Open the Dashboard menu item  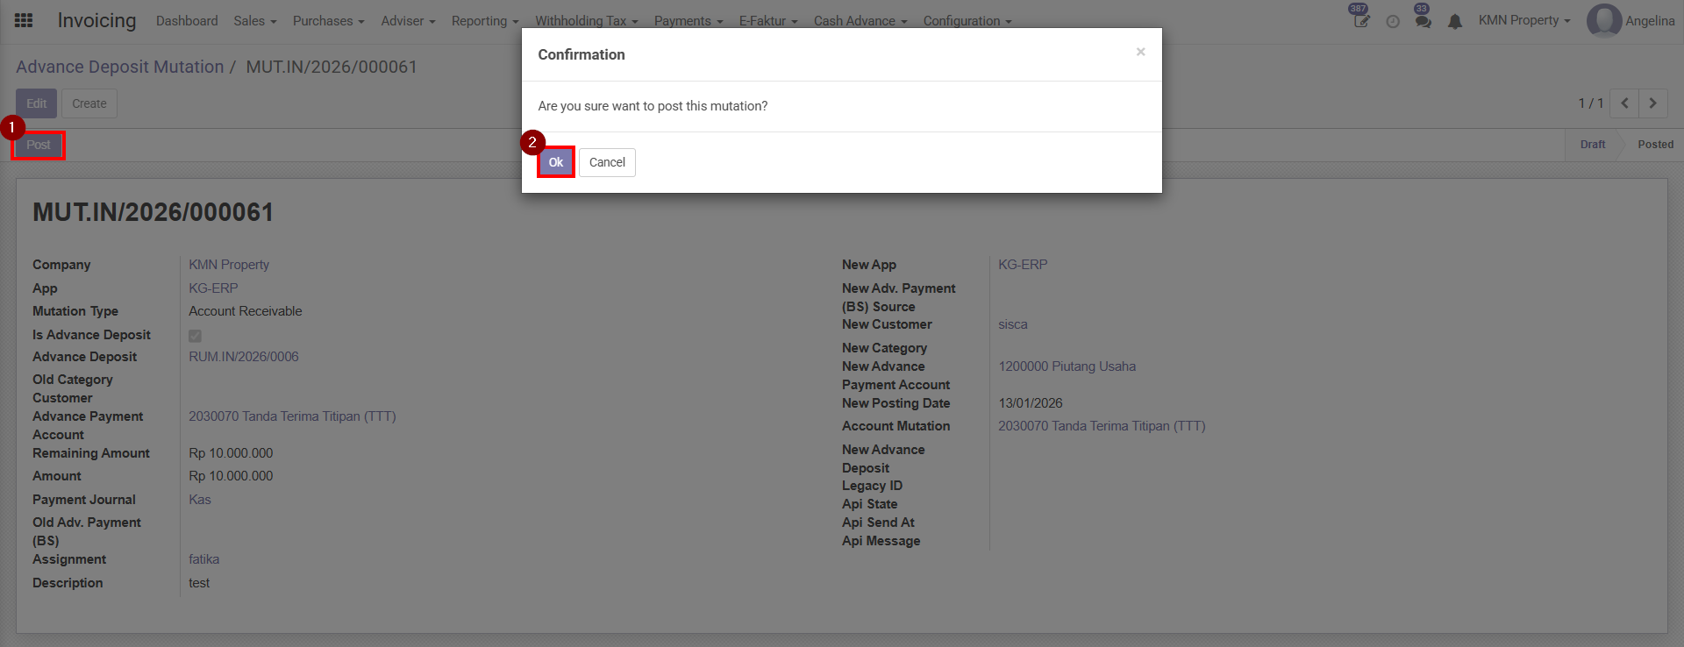[187, 21]
